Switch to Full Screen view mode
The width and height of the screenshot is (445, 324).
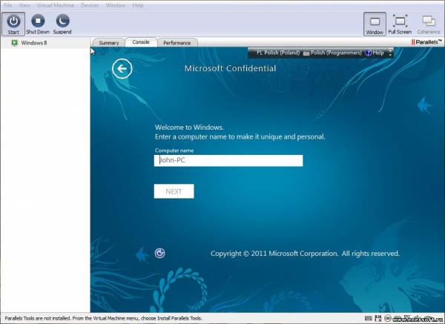pos(400,24)
